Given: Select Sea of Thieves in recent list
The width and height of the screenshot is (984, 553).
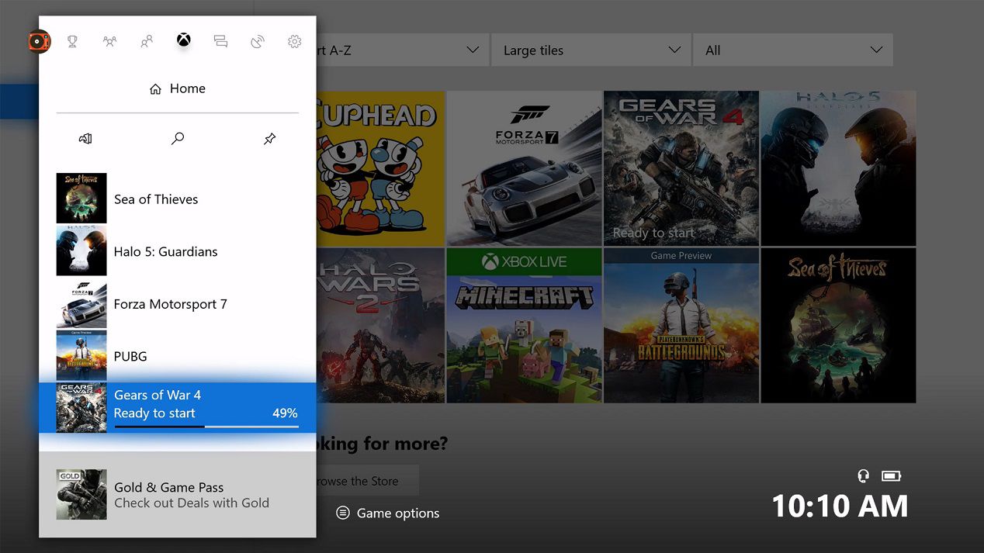Looking at the screenshot, I should click(x=178, y=199).
